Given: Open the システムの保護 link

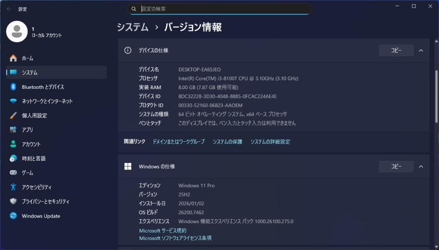Looking at the screenshot, I should (226, 141).
